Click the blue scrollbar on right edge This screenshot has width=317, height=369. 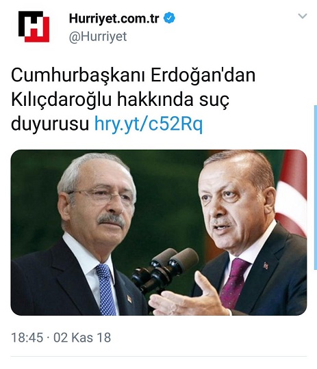[316, 187]
